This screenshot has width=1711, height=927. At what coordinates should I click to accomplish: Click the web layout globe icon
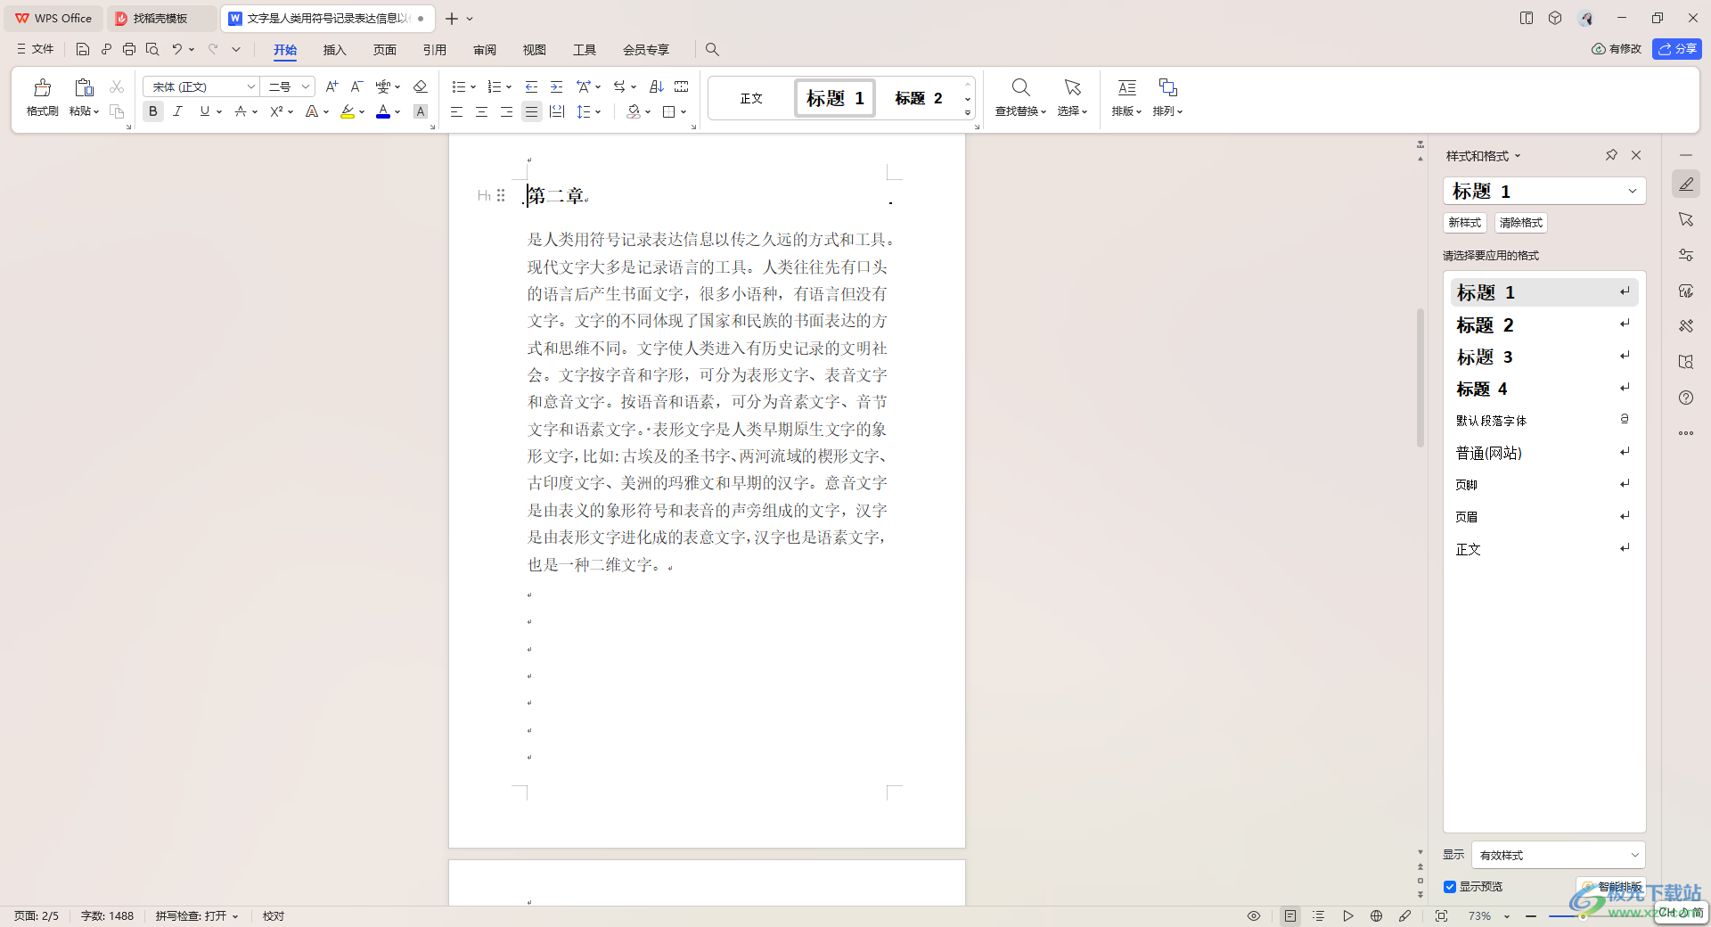click(x=1376, y=915)
